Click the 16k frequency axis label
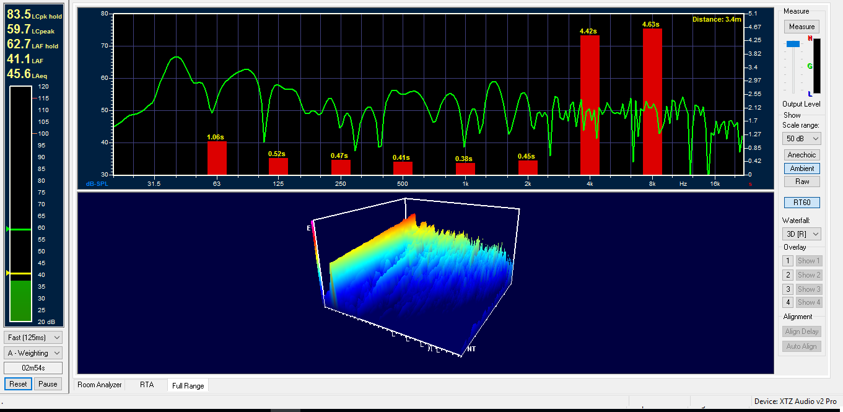Image resolution: width=843 pixels, height=412 pixels. (715, 184)
